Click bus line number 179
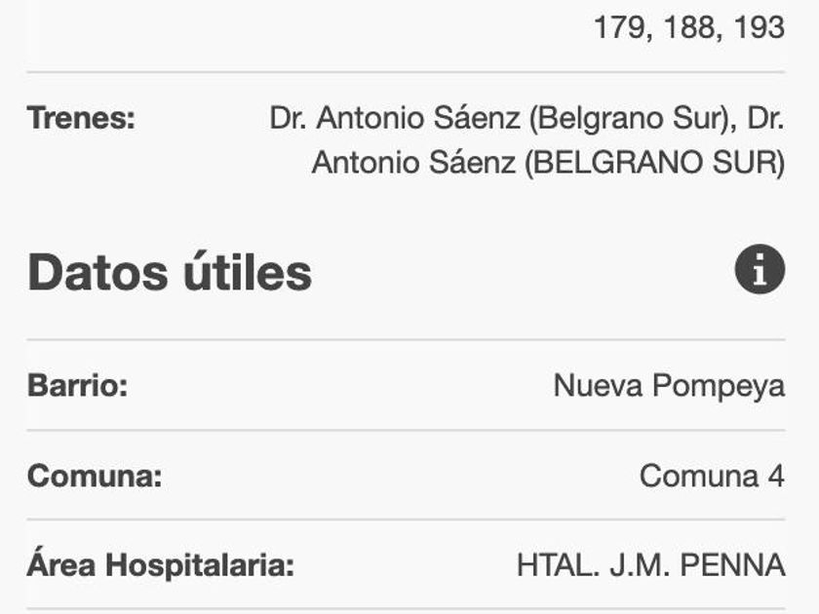Image resolution: width=819 pixels, height=614 pixels. pyautogui.click(x=622, y=26)
